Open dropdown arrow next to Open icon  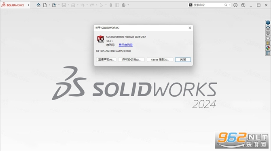[x=59, y=5]
